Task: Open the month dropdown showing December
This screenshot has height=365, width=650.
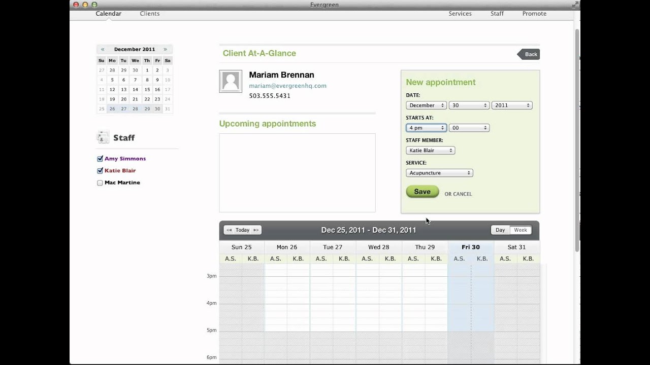Action: point(426,105)
